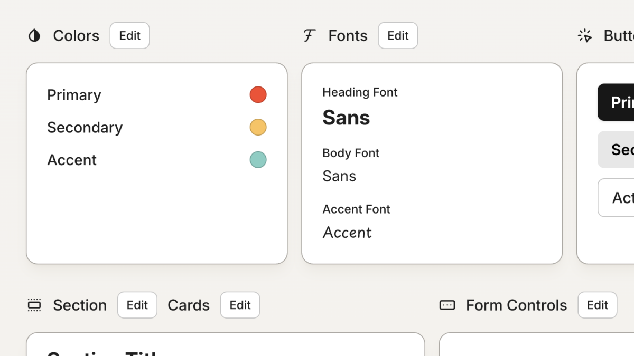Screen dimensions: 634x356
Task: Select the bold Heading Font Sans sample
Action: point(346,118)
